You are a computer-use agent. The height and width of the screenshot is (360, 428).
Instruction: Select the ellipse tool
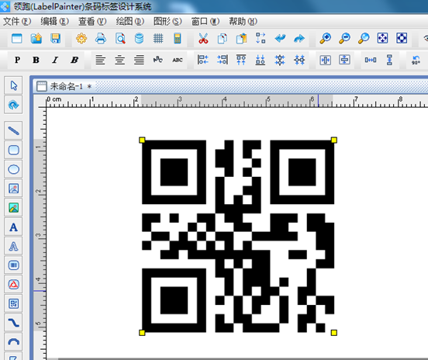coord(13,169)
